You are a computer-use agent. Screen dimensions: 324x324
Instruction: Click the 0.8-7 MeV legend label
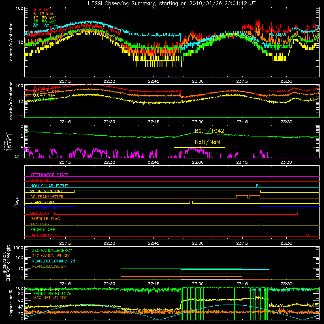point(45,95)
